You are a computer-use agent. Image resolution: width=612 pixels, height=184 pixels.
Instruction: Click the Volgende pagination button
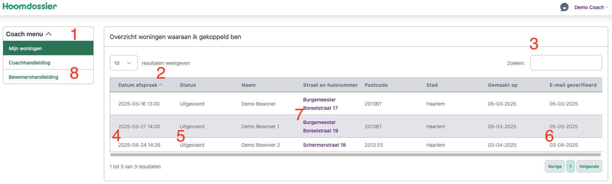point(589,167)
